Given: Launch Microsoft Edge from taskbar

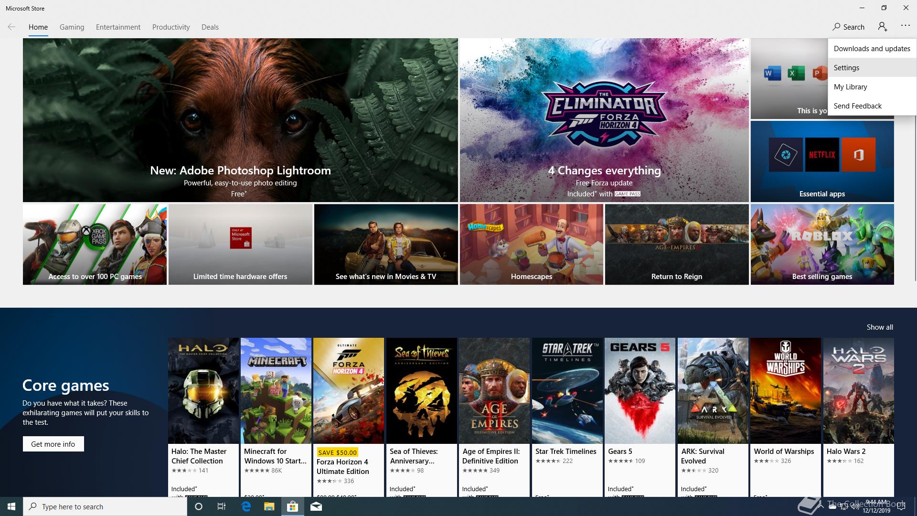Looking at the screenshot, I should [246, 506].
